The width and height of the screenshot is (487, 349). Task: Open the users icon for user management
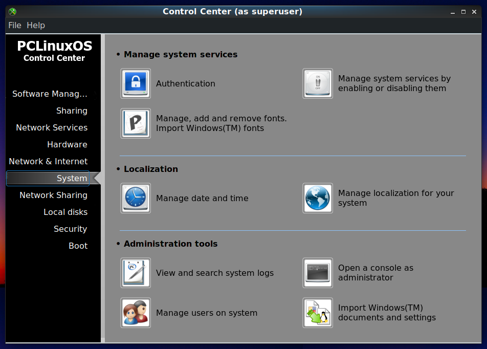[136, 313]
